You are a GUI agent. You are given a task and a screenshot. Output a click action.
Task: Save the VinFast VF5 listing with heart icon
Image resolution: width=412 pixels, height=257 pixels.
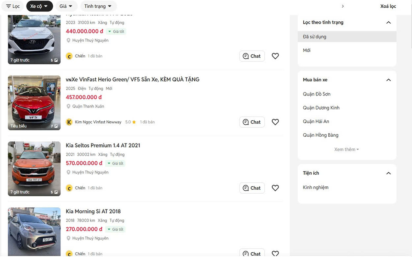276,122
